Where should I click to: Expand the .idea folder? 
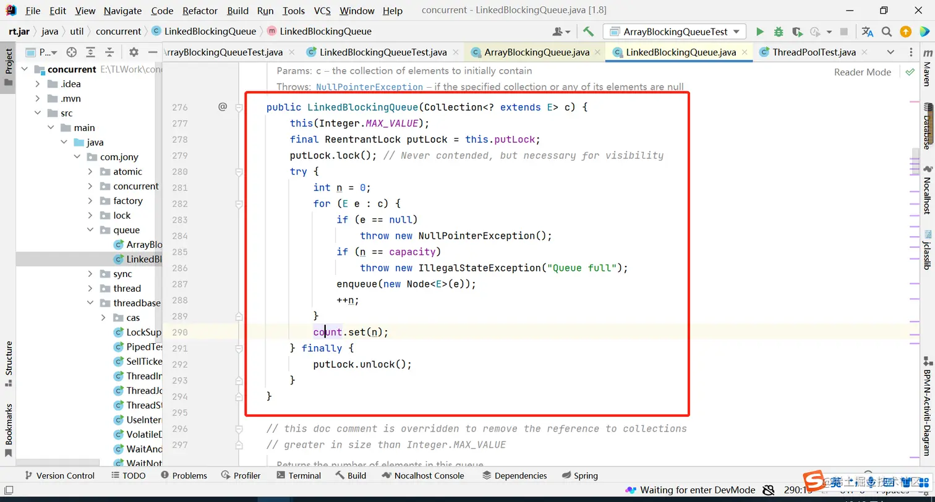coord(38,84)
